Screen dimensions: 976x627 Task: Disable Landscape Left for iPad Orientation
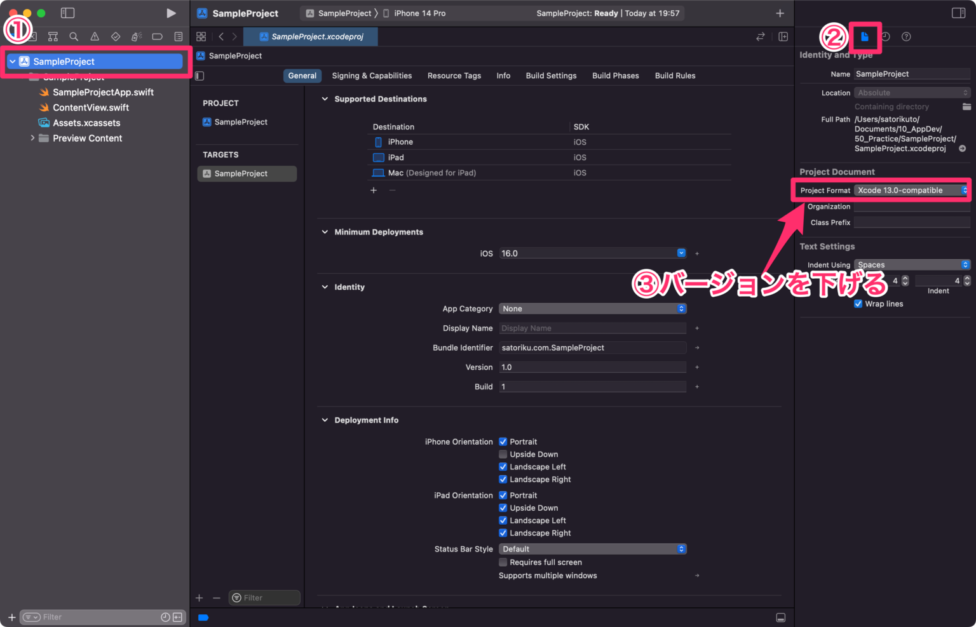[x=503, y=520]
